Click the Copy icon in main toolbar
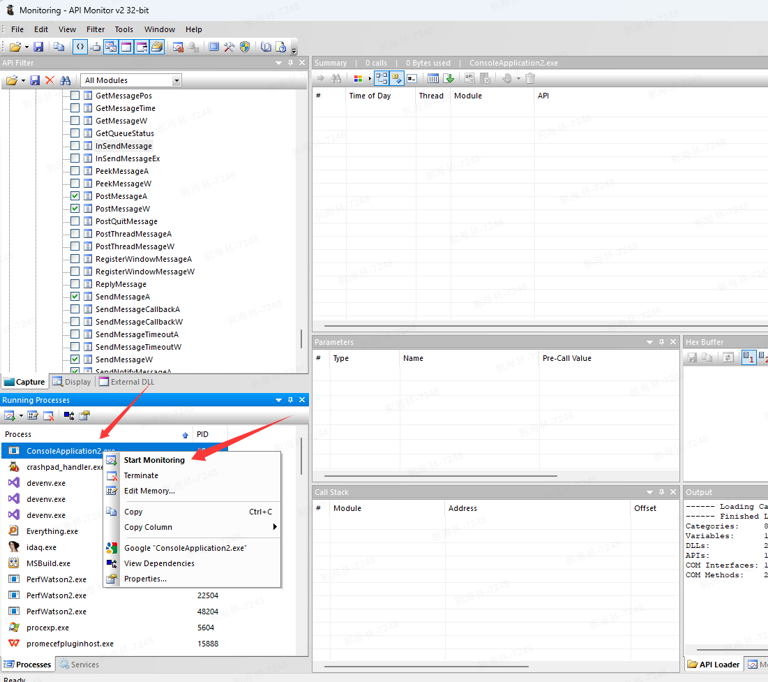This screenshot has width=768, height=682. point(59,47)
